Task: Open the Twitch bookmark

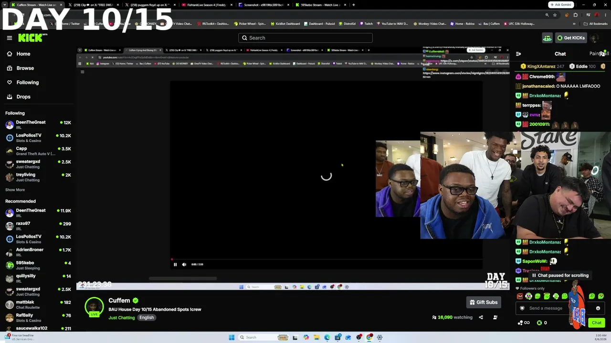Action: 366,24
